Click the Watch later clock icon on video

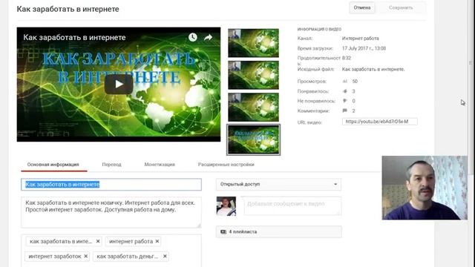(x=193, y=37)
